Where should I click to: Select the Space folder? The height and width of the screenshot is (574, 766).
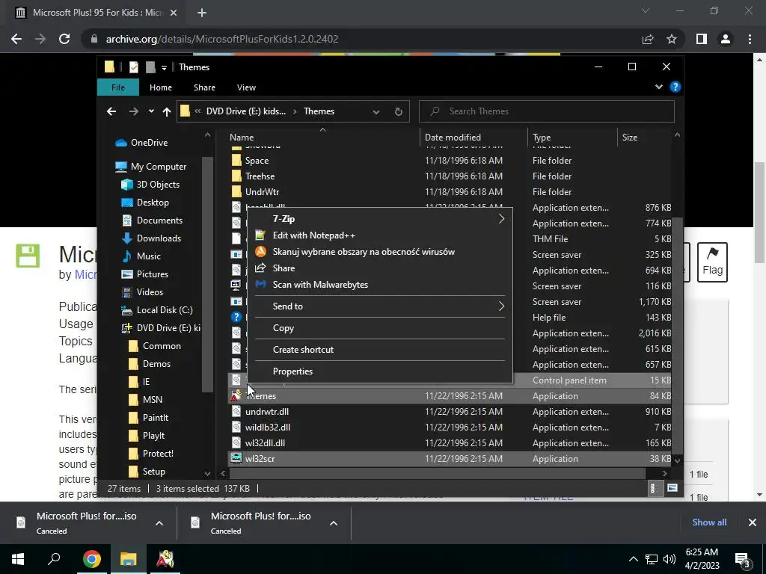click(x=257, y=161)
